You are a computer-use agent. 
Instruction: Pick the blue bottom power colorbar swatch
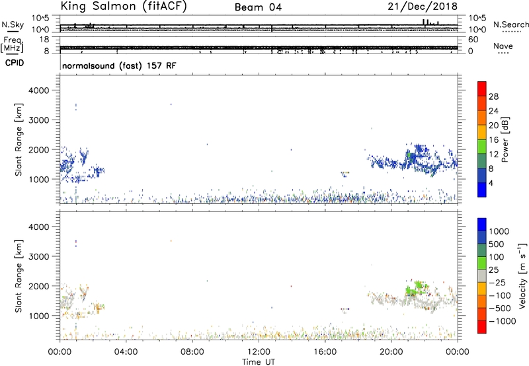(482, 190)
